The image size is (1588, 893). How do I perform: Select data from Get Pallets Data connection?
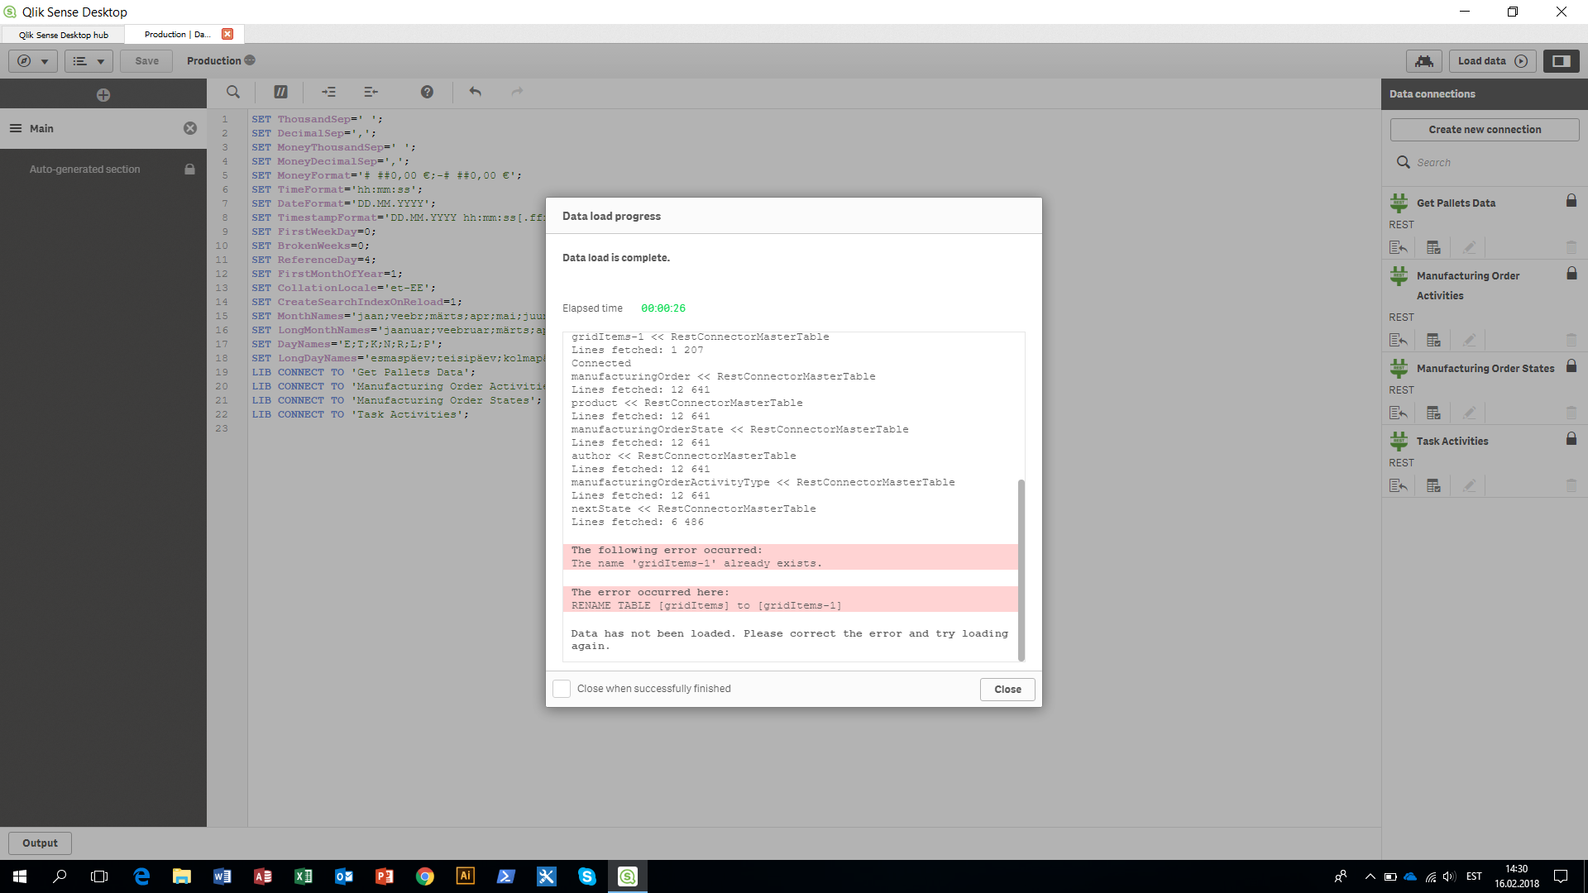click(1434, 247)
